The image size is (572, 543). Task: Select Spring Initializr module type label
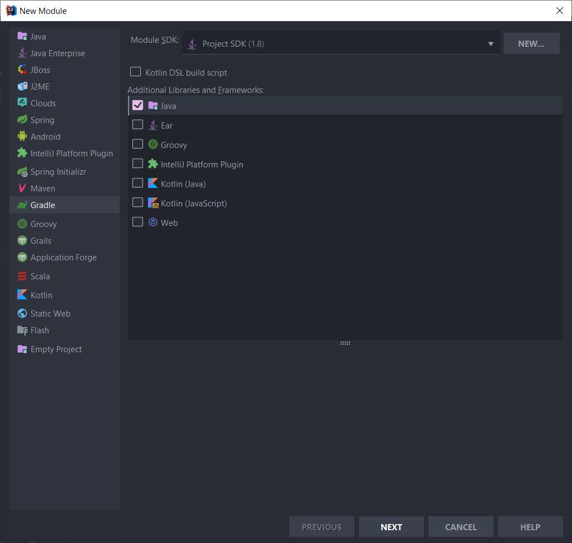58,172
